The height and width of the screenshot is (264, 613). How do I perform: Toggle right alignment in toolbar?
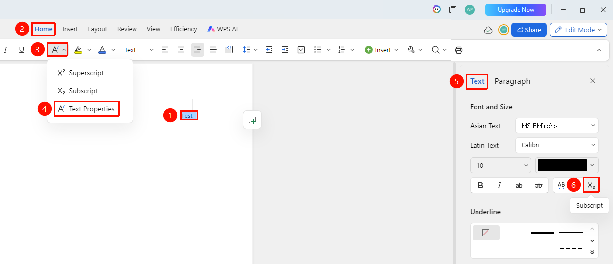tap(198, 50)
